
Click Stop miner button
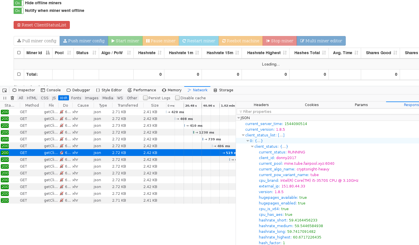point(280,41)
